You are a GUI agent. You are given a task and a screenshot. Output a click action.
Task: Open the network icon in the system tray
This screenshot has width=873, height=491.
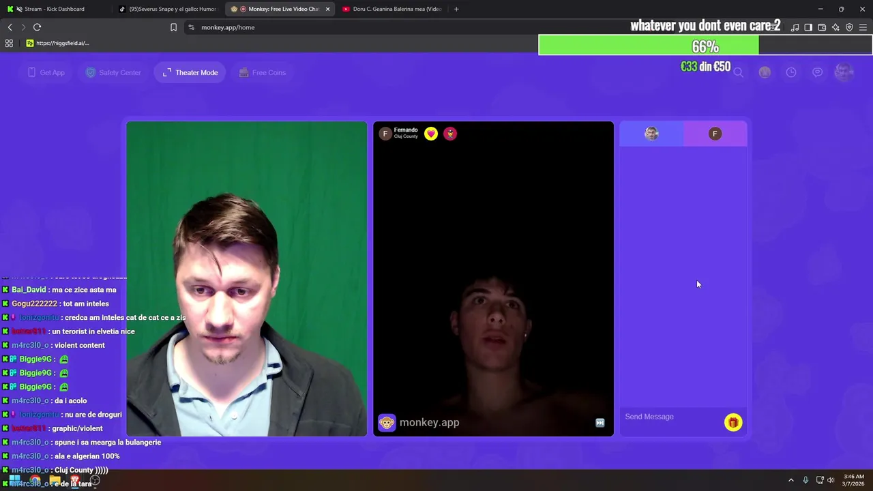click(x=820, y=480)
